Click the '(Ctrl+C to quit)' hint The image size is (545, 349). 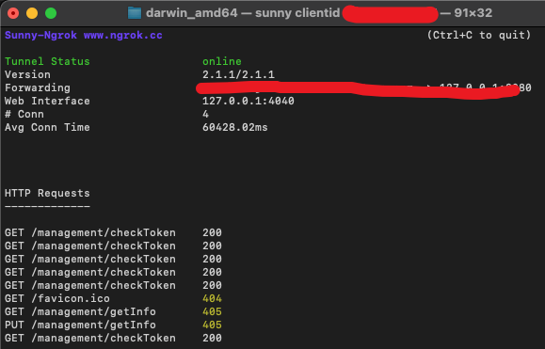pos(479,35)
